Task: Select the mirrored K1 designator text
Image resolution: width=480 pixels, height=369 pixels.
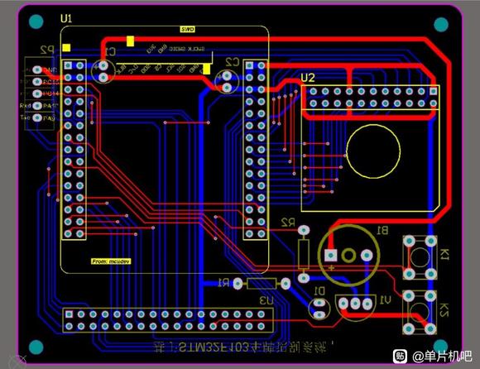Action: (x=444, y=255)
